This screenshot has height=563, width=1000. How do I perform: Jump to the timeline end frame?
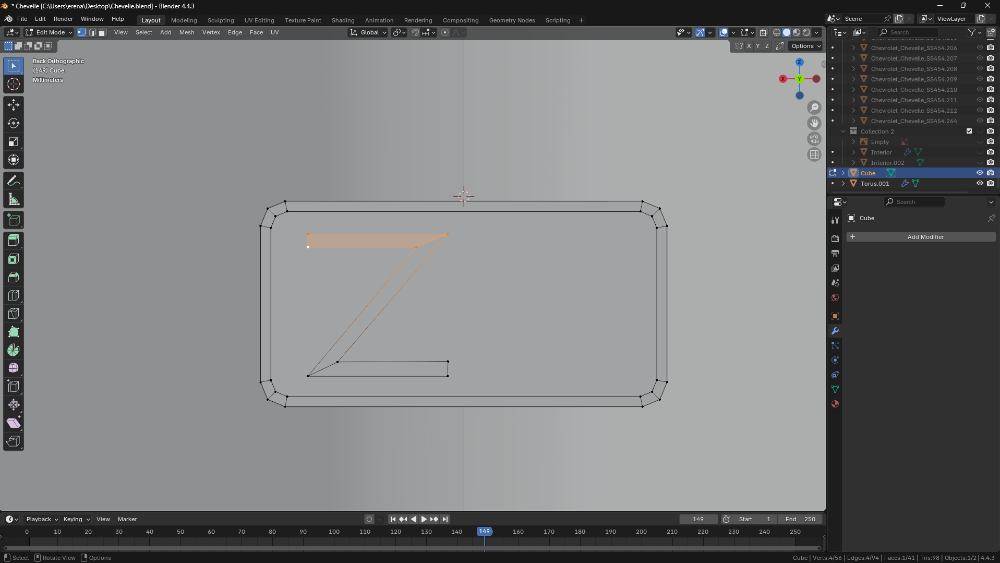(445, 519)
